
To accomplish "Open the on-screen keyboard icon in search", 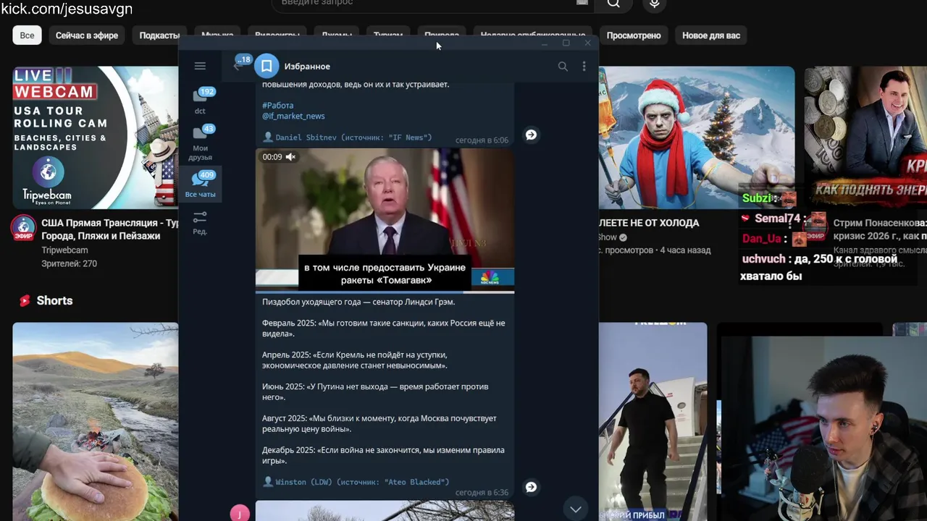I will (x=582, y=3).
